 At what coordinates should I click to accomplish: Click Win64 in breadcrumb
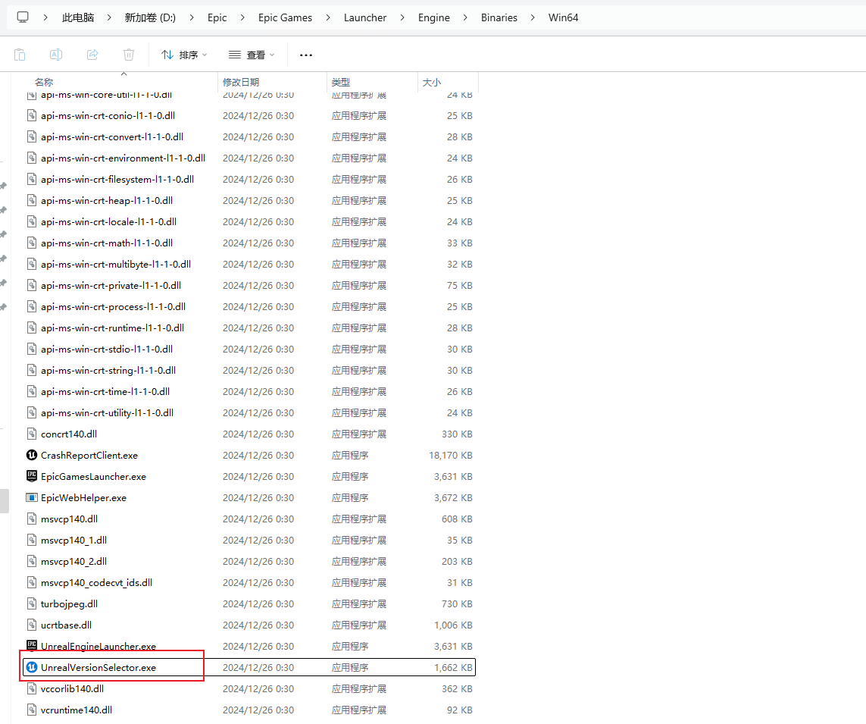pyautogui.click(x=564, y=17)
